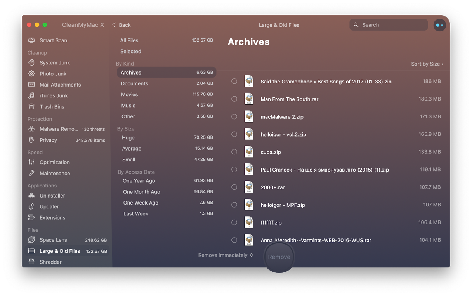Go Back to the previous screen
472x295 pixels.
point(121,25)
